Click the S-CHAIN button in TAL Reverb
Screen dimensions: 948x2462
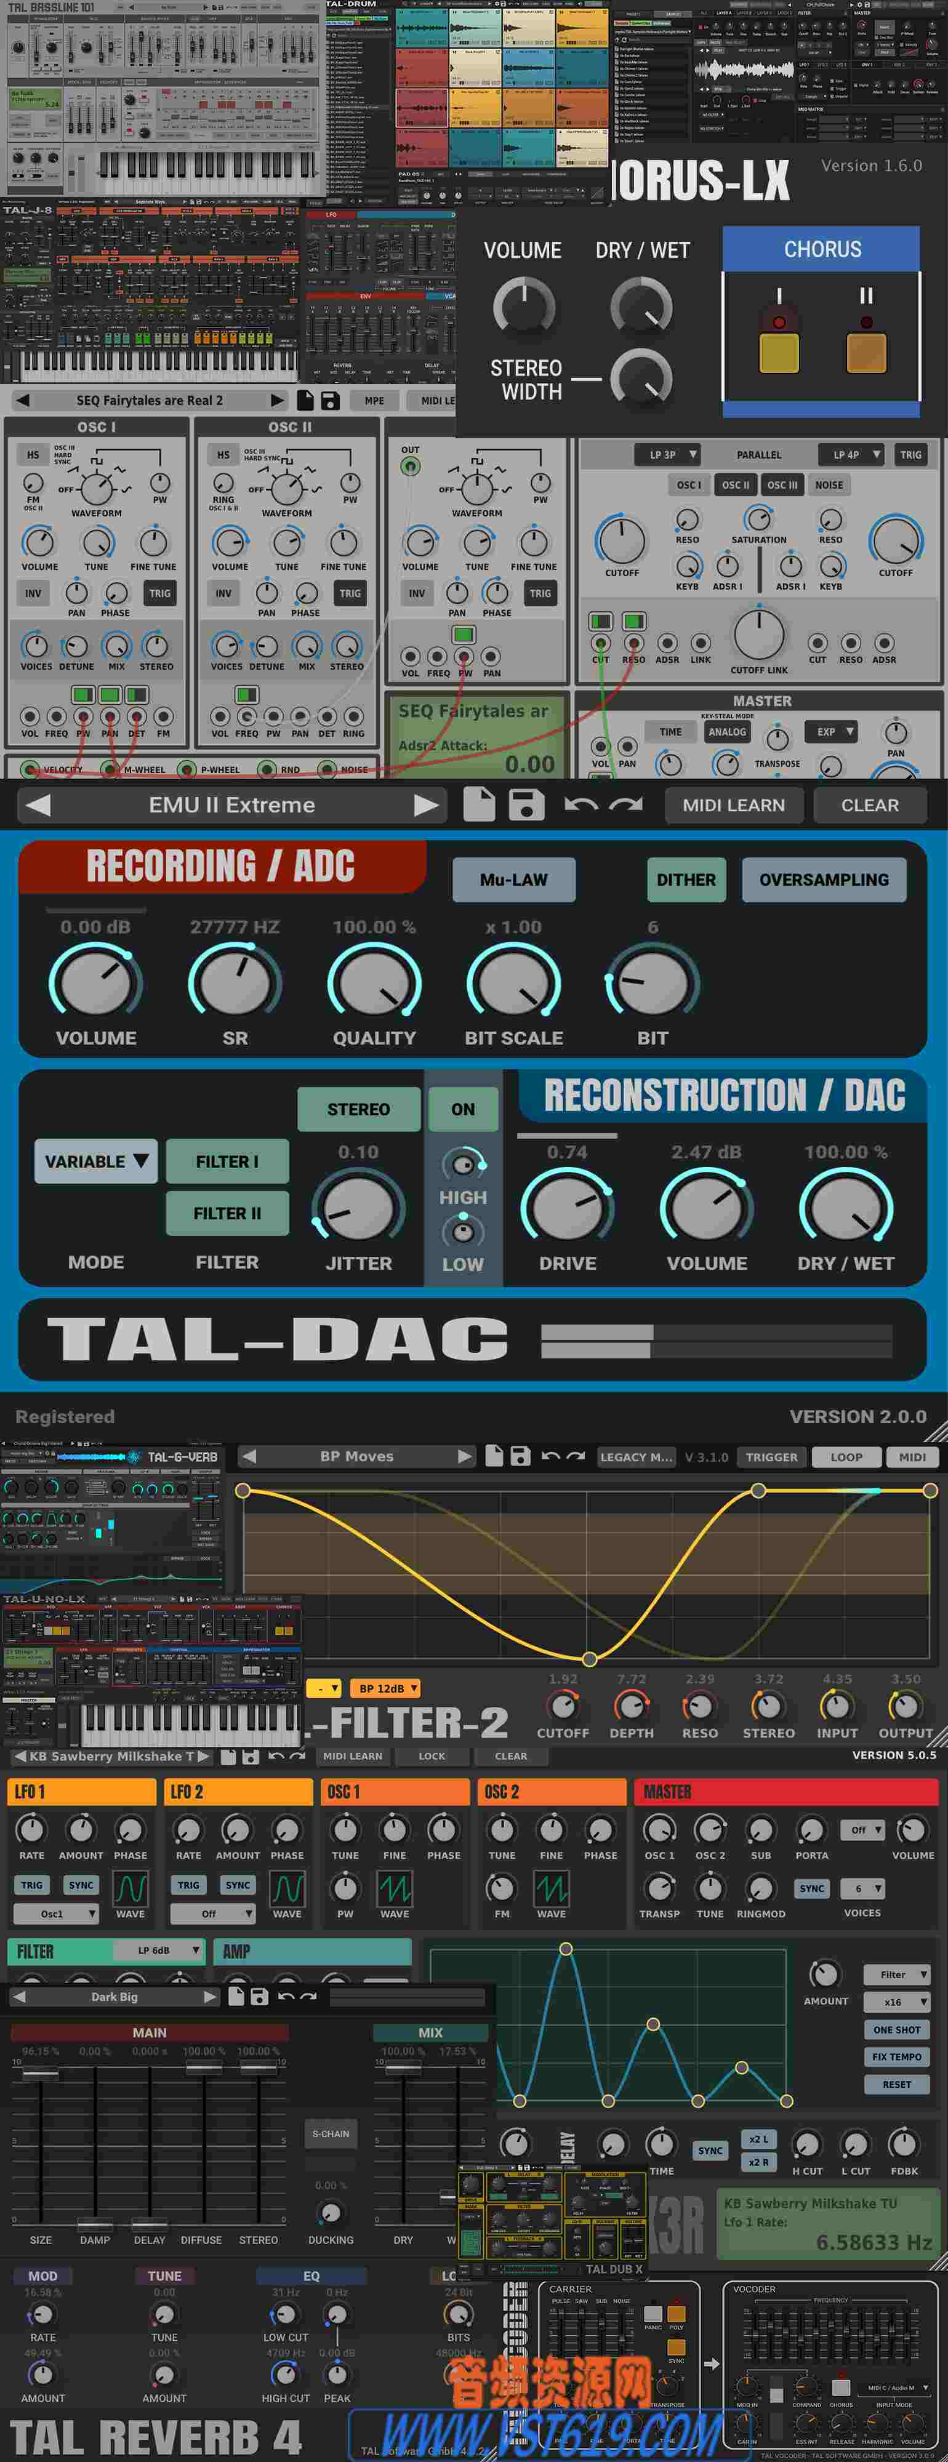[x=331, y=2133]
